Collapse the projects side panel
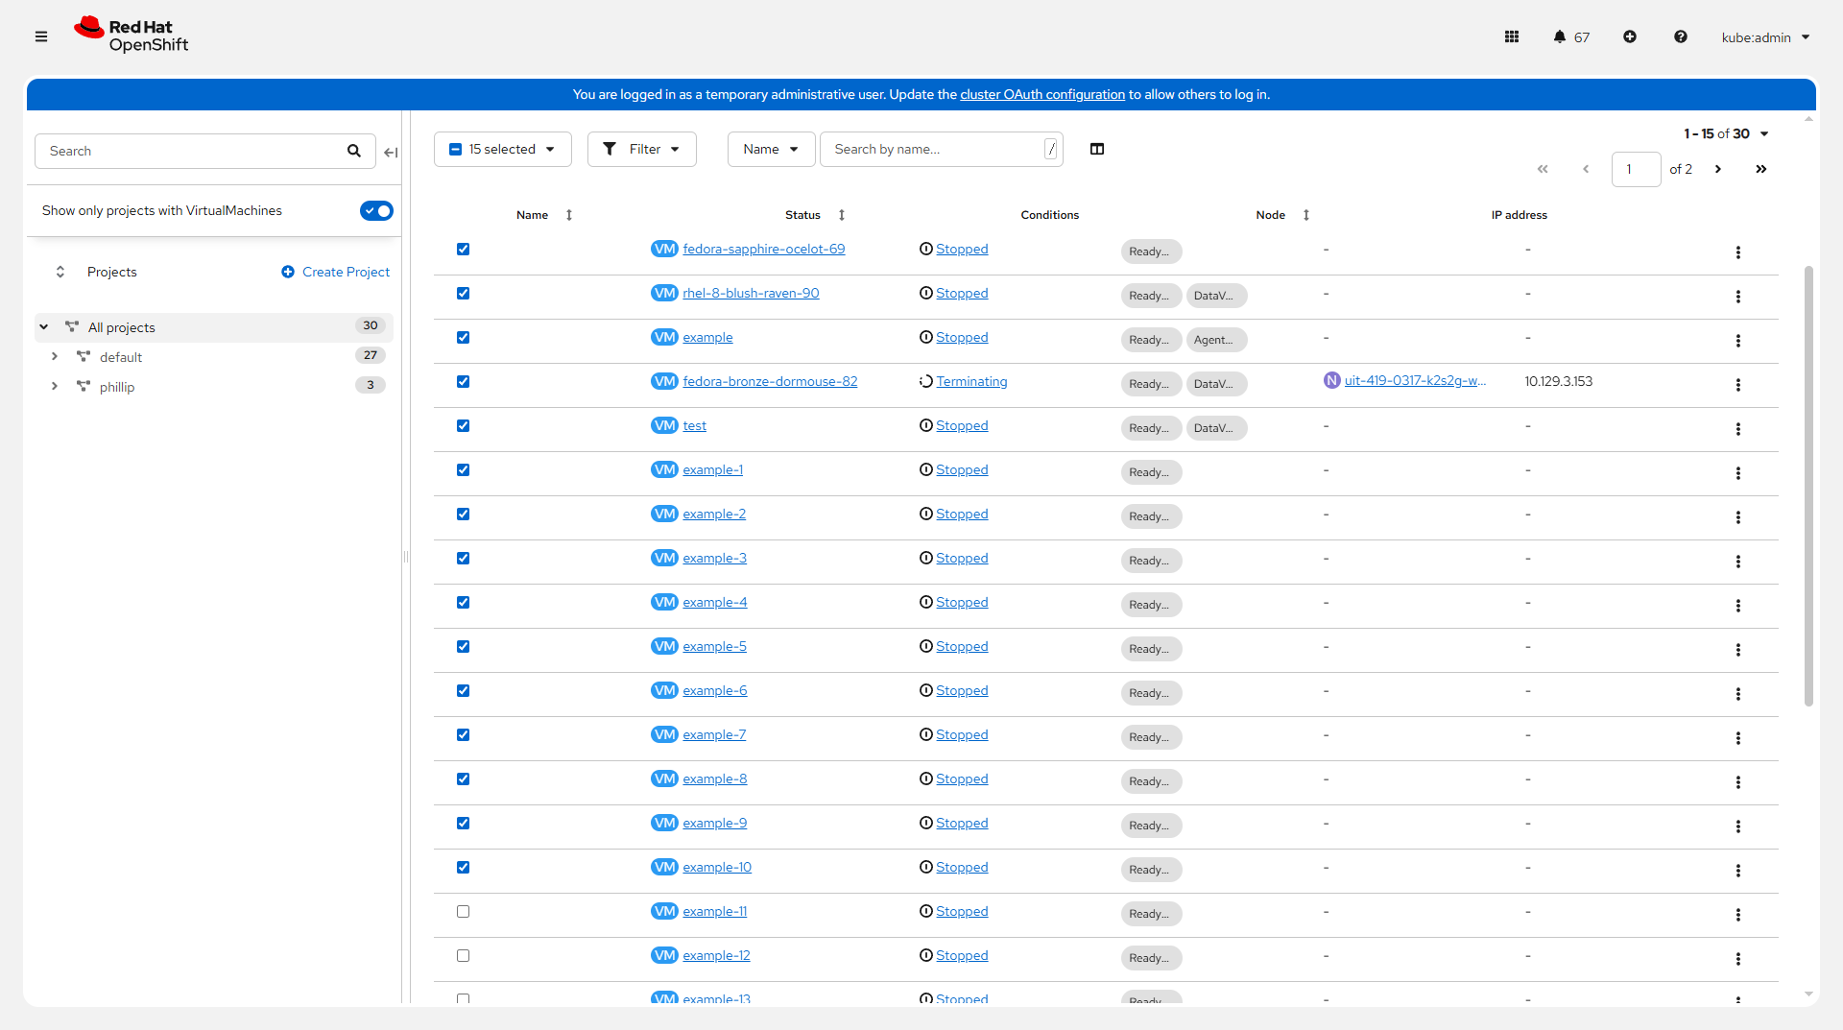This screenshot has height=1030, width=1843. pyautogui.click(x=391, y=152)
